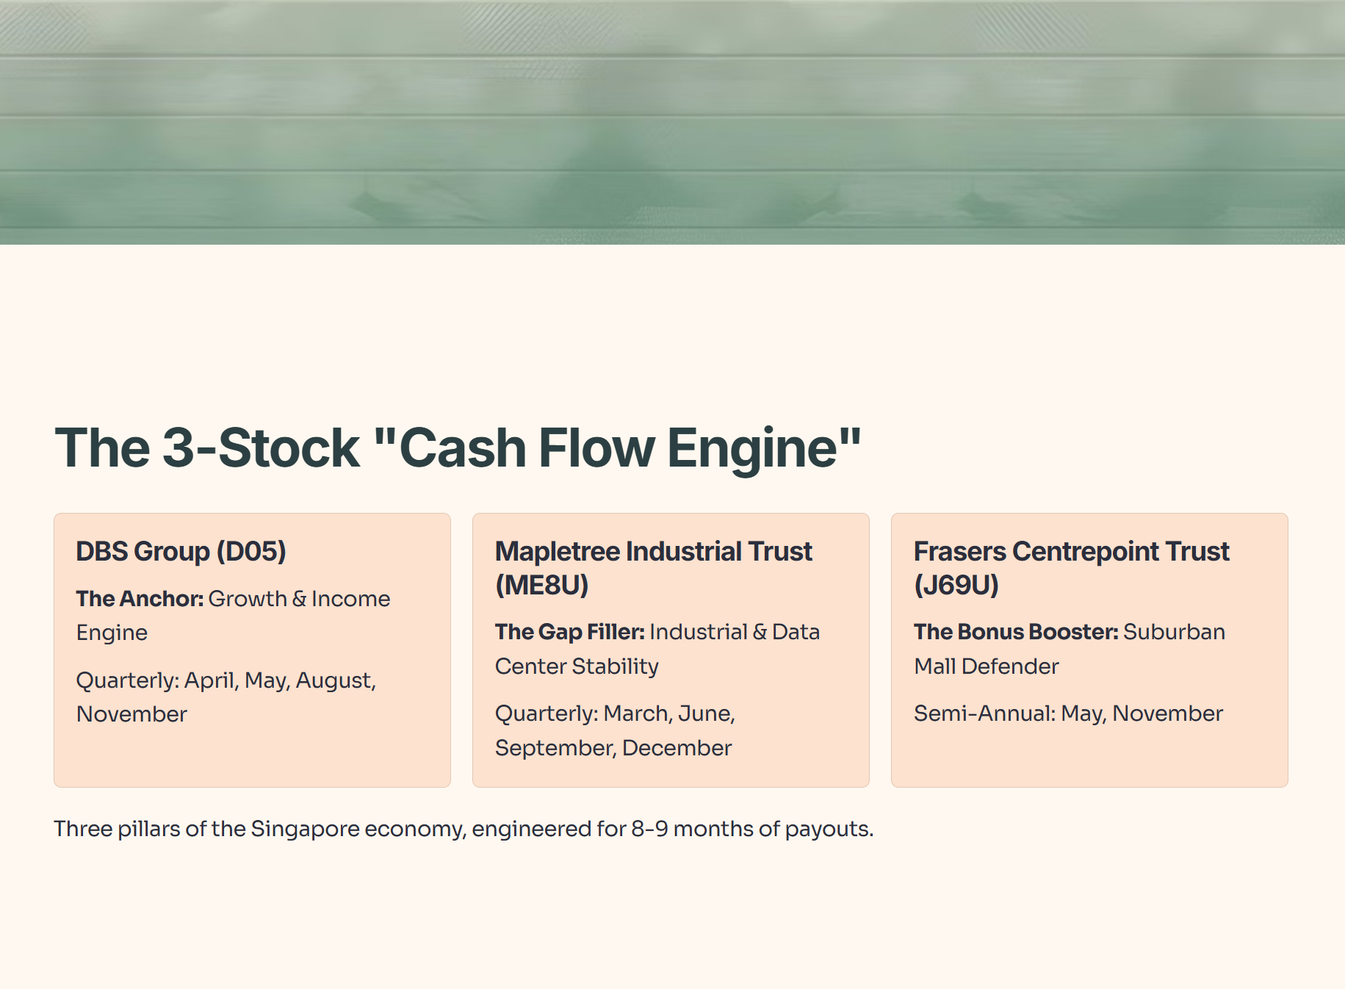The width and height of the screenshot is (1345, 989).
Task: Click the '(J69U)' ticker text
Action: coord(956,586)
